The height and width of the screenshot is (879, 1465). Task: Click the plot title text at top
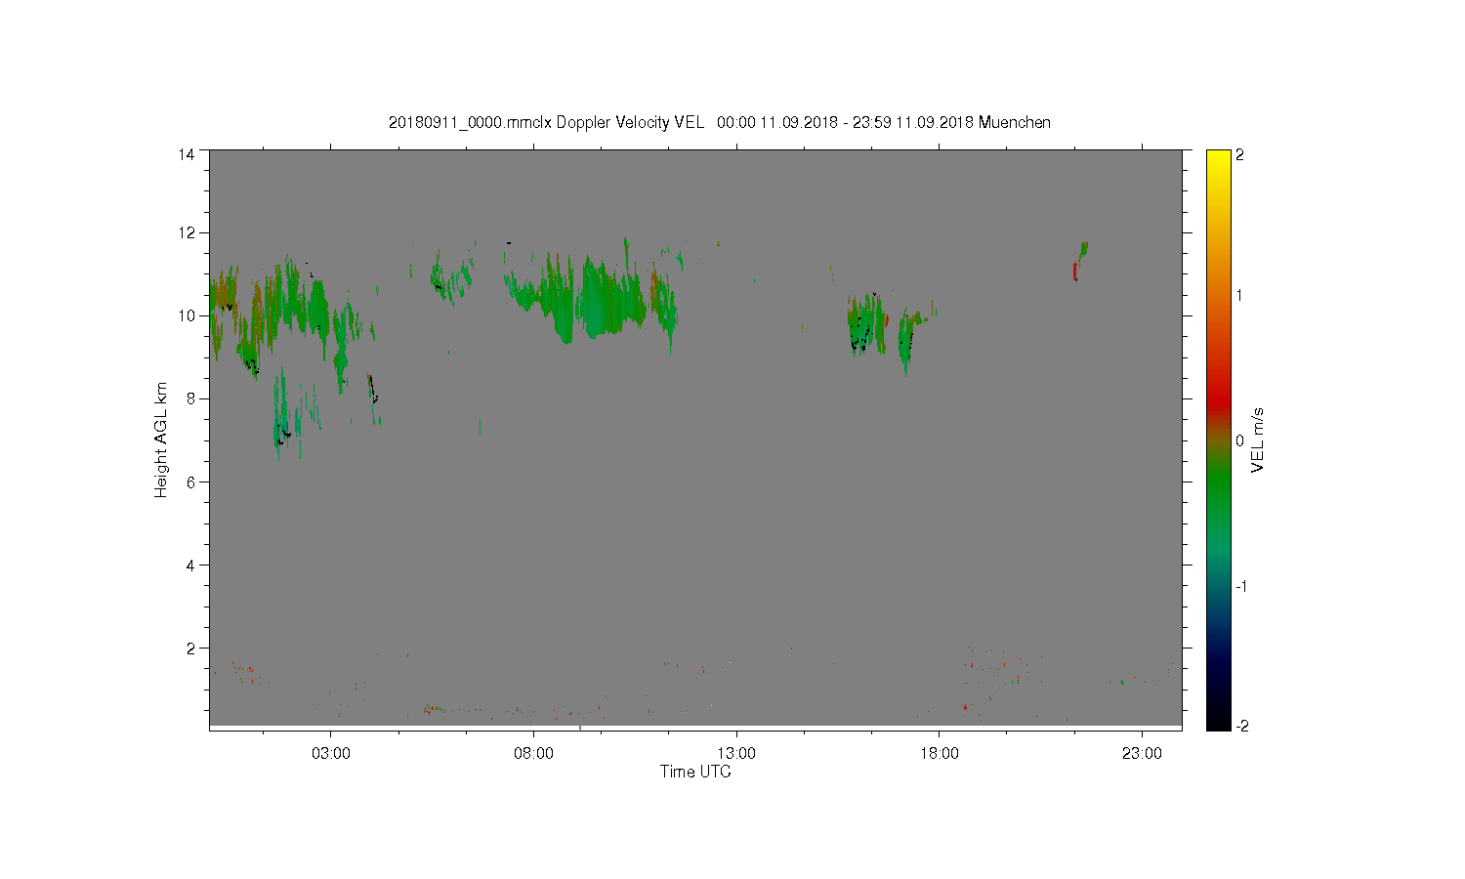[720, 122]
